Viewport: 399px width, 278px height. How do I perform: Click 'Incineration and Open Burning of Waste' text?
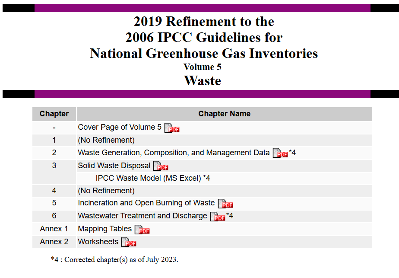[x=146, y=203]
